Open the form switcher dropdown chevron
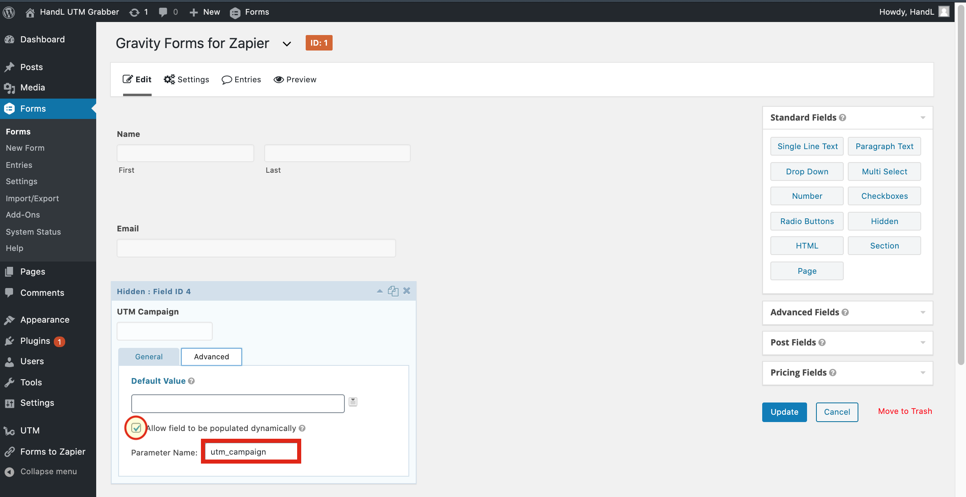Image resolution: width=966 pixels, height=497 pixels. tap(287, 44)
